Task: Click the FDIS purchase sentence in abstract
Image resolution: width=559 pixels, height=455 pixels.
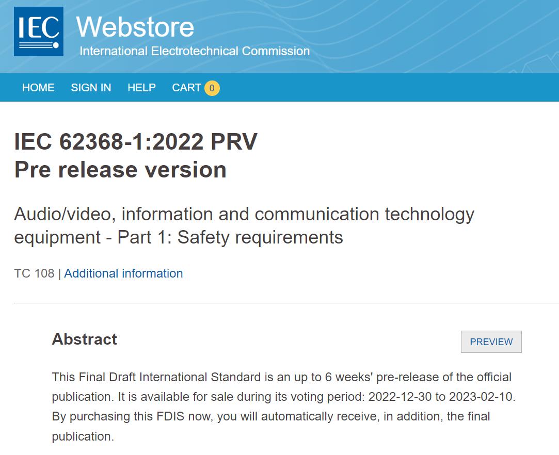Action: coord(271,426)
